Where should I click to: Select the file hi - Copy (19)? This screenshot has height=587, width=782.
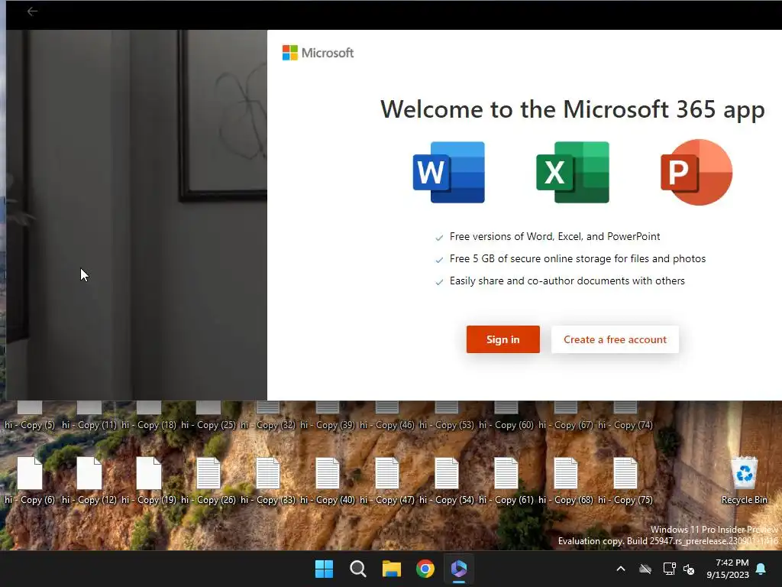tap(149, 480)
